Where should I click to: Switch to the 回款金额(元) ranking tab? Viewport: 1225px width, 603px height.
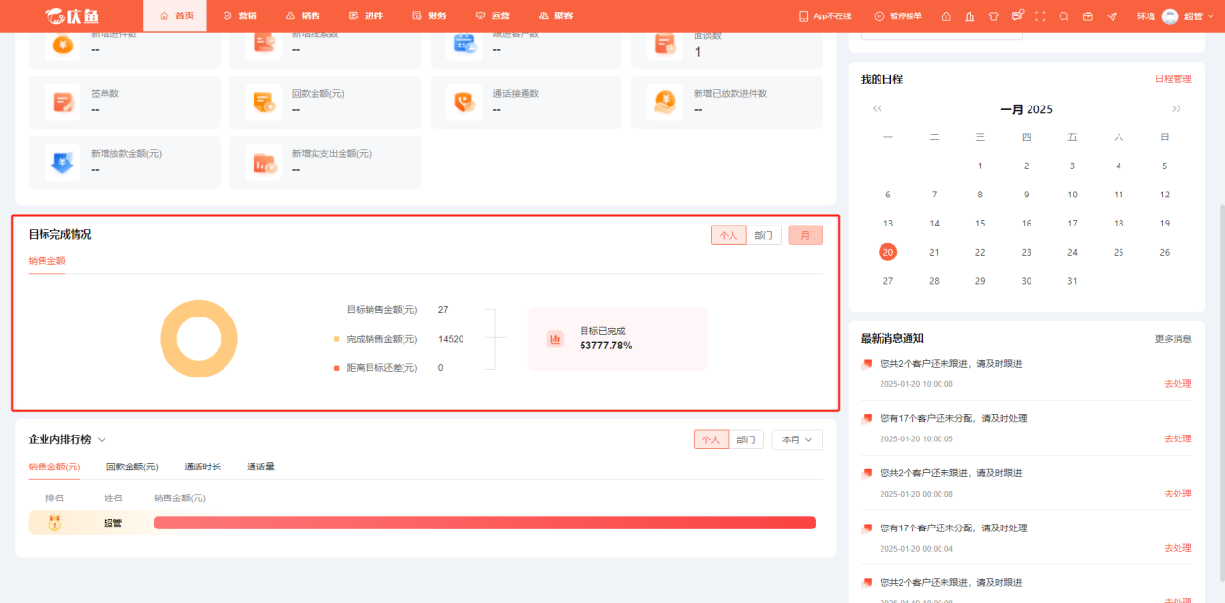133,467
